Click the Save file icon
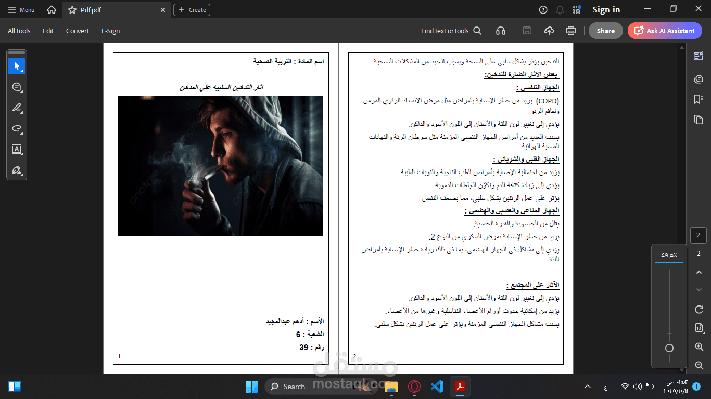711x399 pixels. coord(527,31)
